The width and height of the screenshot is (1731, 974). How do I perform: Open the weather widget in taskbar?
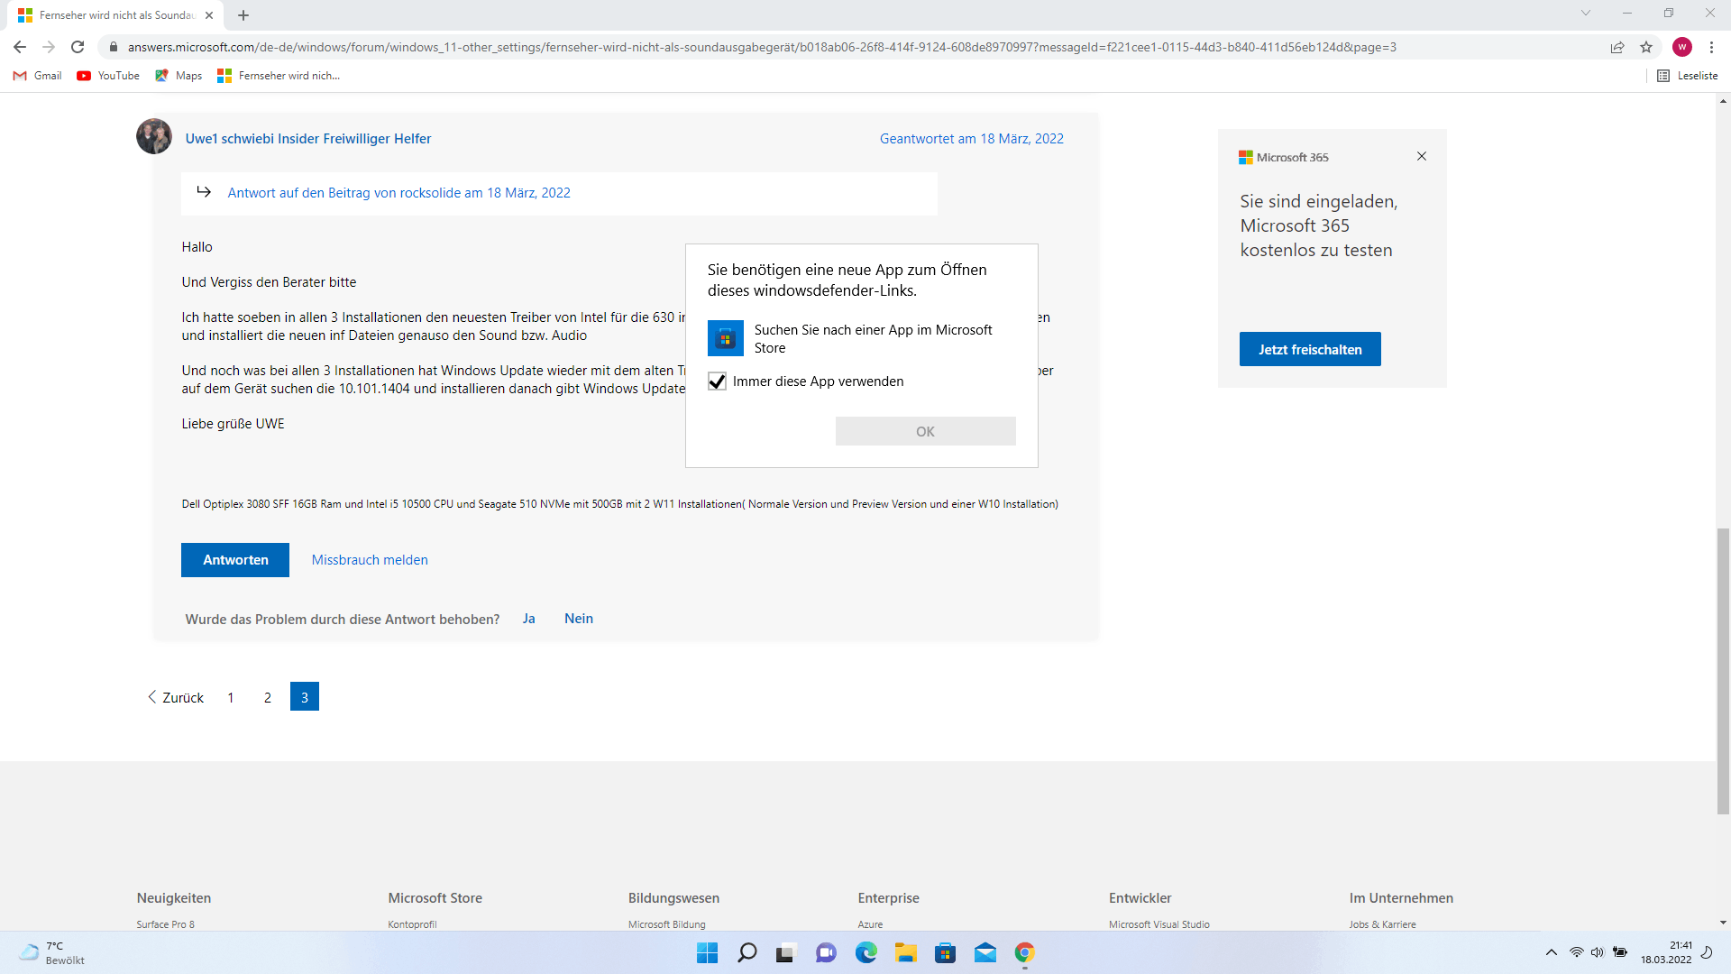[52, 952]
